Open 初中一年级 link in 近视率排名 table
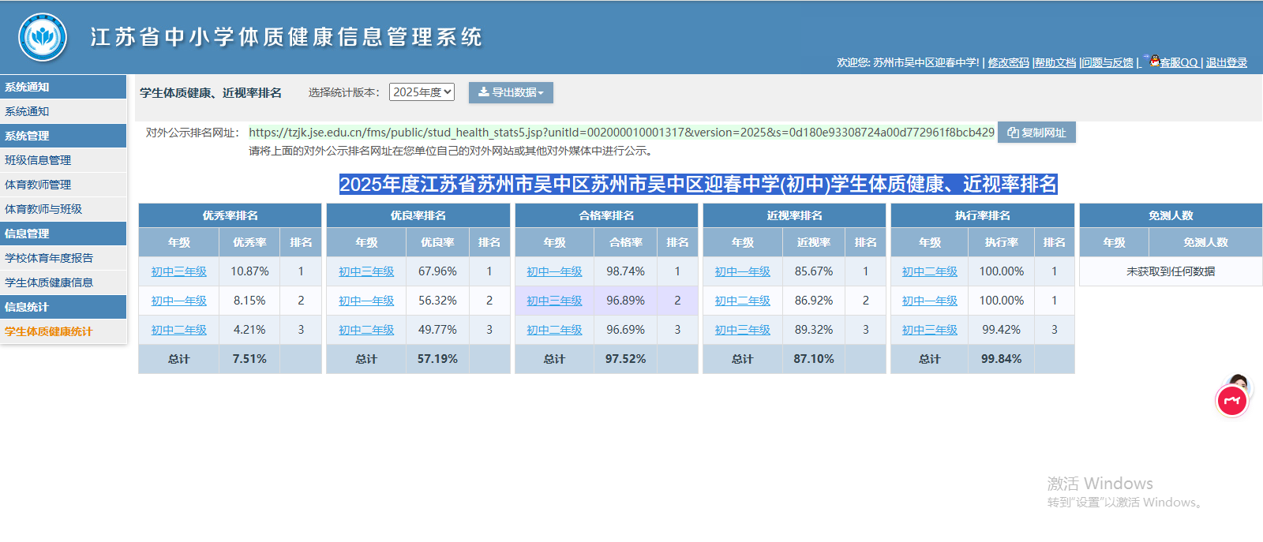The image size is (1263, 542). click(742, 271)
